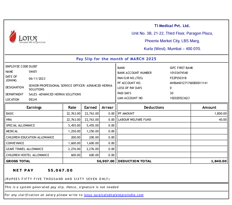The width and height of the screenshot is (232, 205).
Task: Click the Earned column header
Action: 90,107
